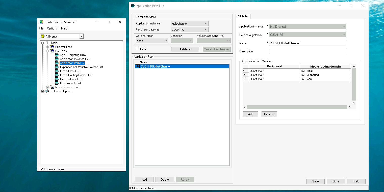This screenshot has height=192, width=384.
Task: Open the Application instance filter dropdown
Action: coord(190,24)
